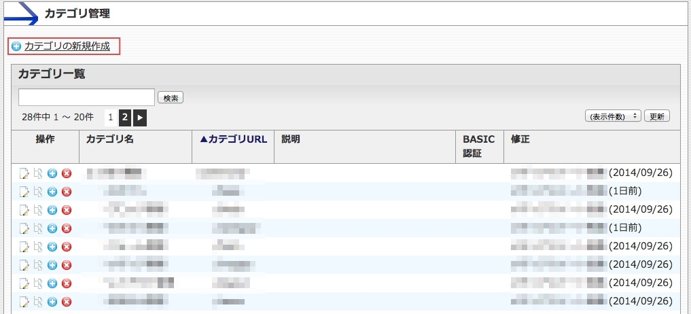Viewport: 691px width, 314px height.
Task: Click red delete icon in third category row
Action: [67, 210]
